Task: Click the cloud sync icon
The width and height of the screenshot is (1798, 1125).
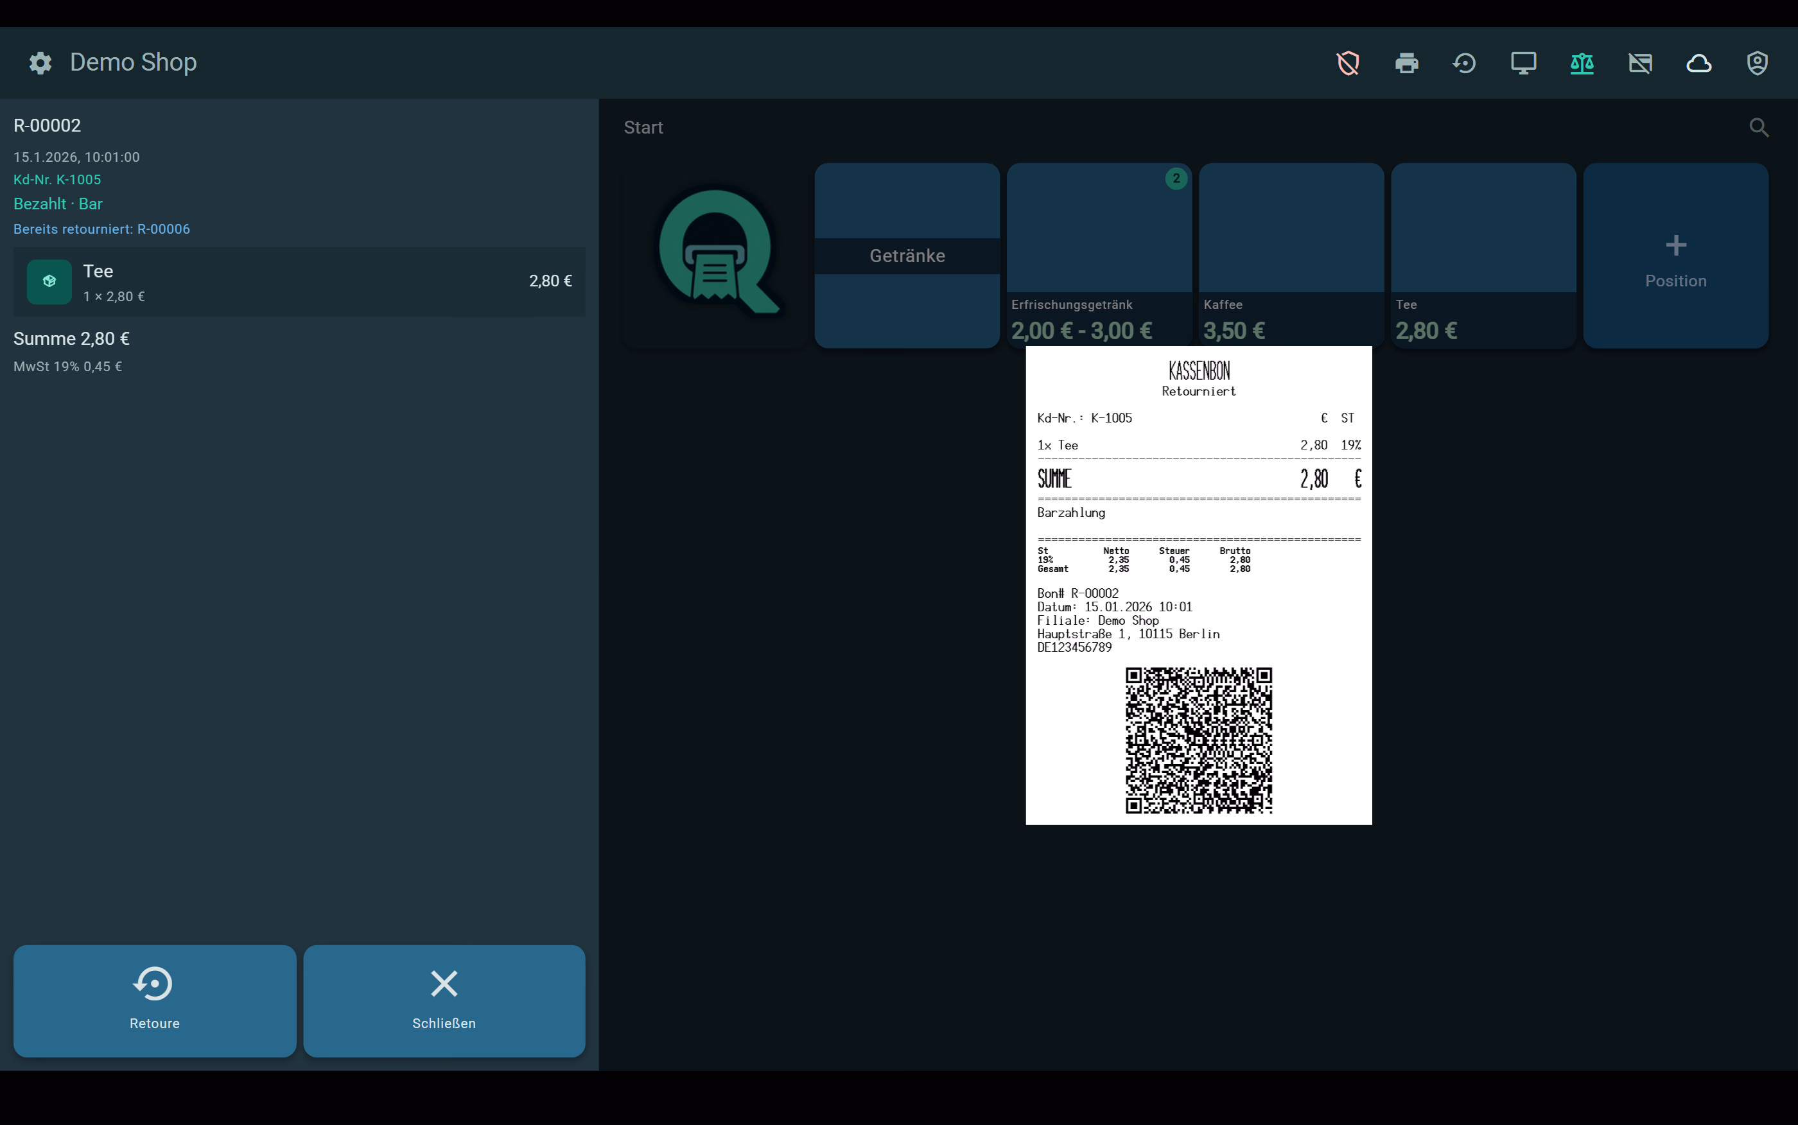Action: pos(1698,63)
